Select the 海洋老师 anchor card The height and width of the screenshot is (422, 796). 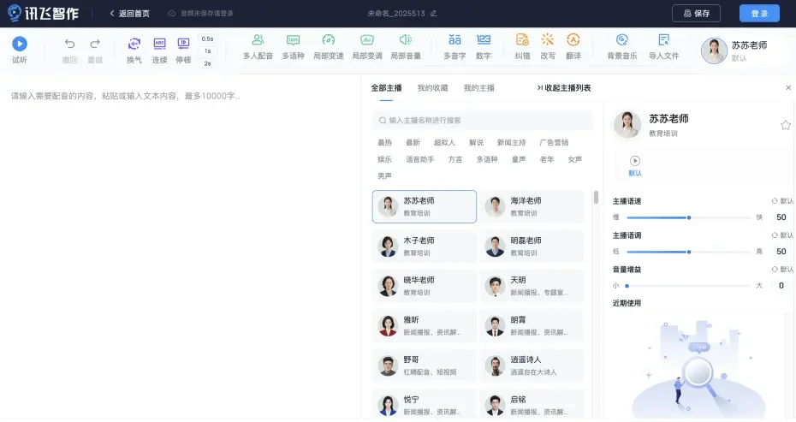[x=532, y=206]
